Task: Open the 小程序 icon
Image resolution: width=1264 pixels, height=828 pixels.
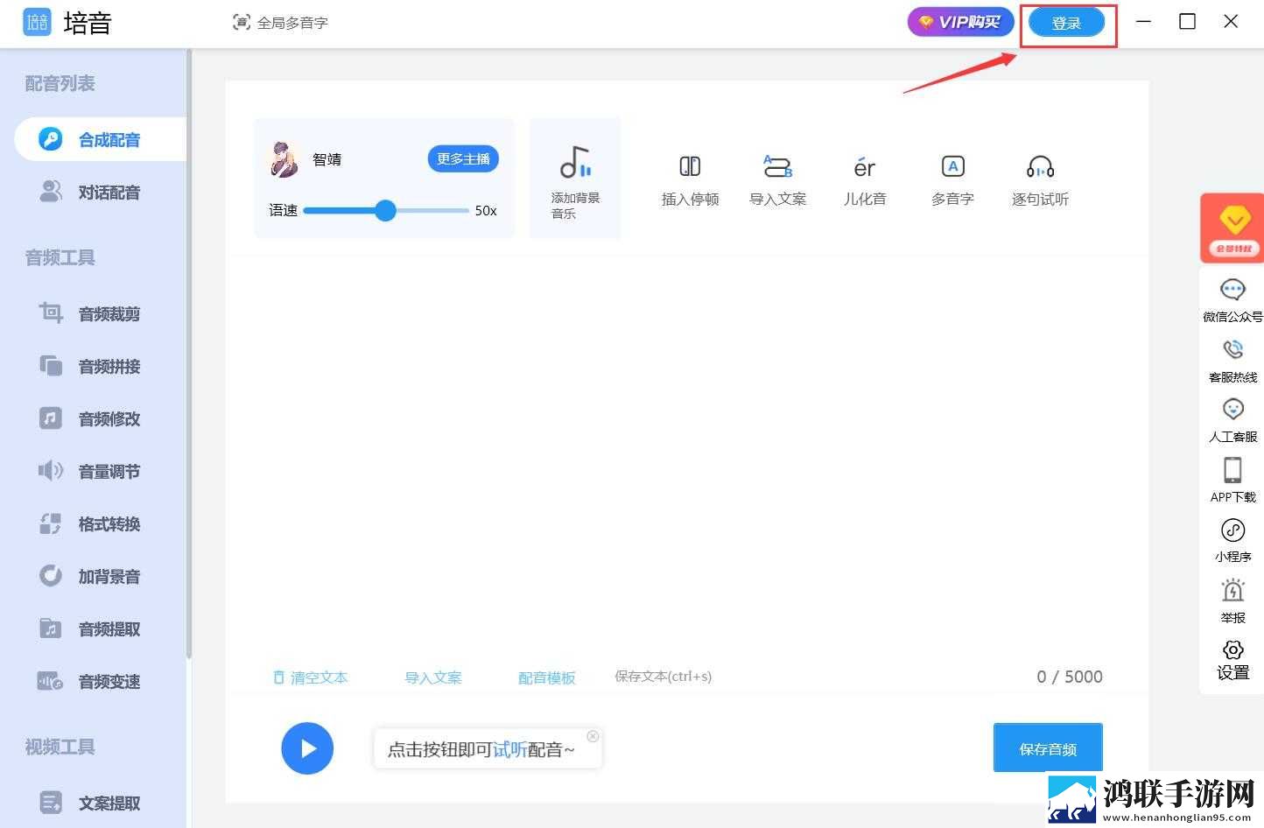Action: [1232, 530]
